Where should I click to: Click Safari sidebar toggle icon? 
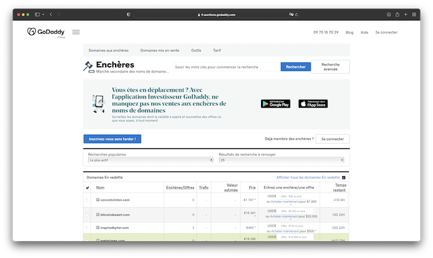(x=37, y=14)
